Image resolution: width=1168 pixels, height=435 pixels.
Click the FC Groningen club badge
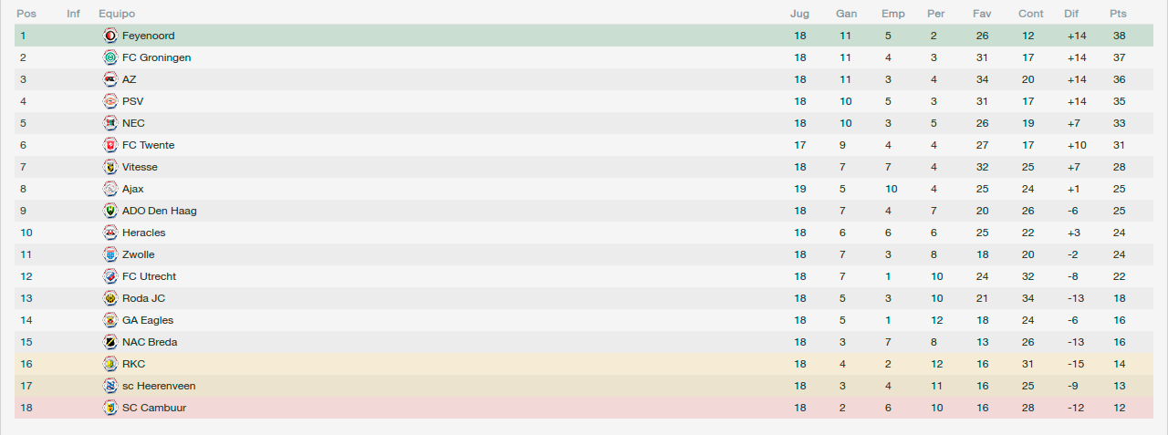(110, 57)
